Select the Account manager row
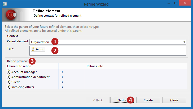Viewport: 193px width, 109px height. (96, 72)
